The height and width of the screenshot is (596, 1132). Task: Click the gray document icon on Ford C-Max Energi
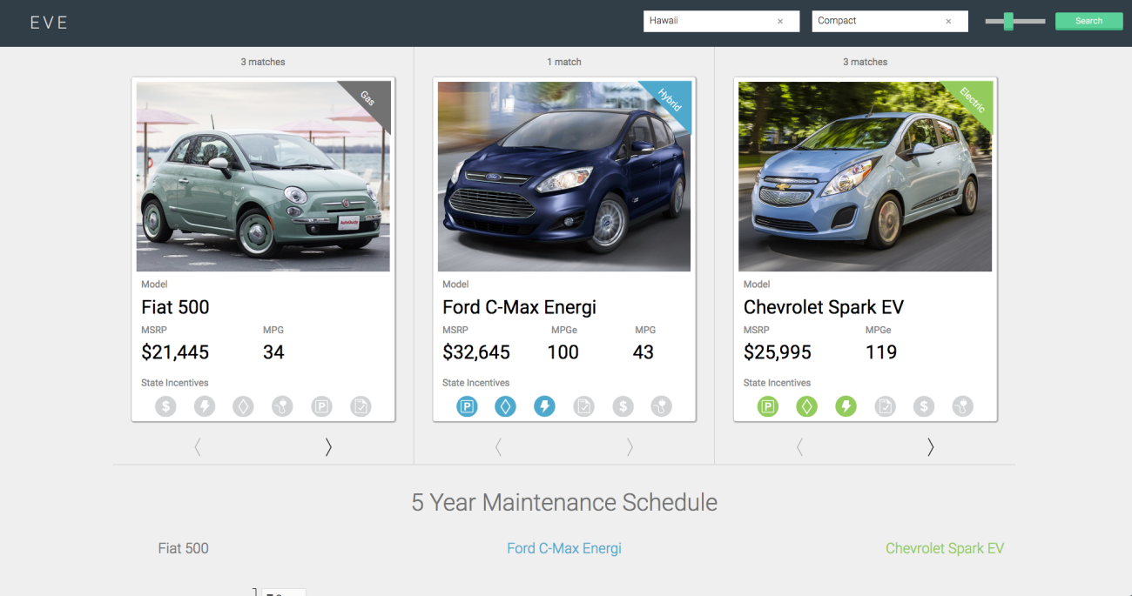[583, 406]
